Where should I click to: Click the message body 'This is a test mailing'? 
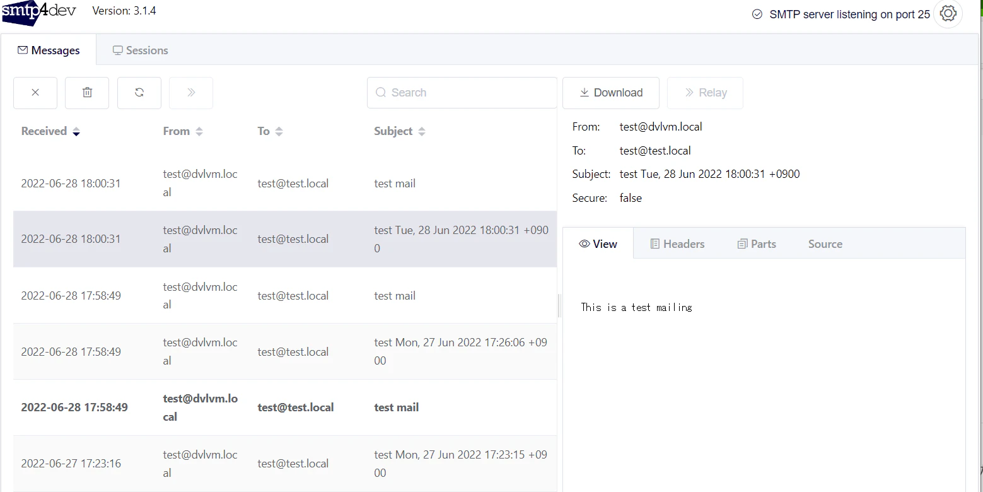coord(636,307)
